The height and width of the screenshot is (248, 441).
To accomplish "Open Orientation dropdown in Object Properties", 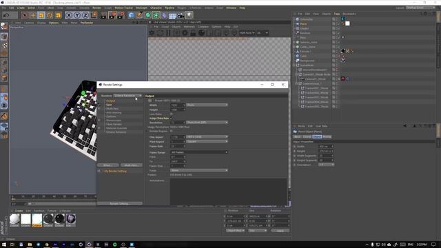I will click(x=326, y=165).
